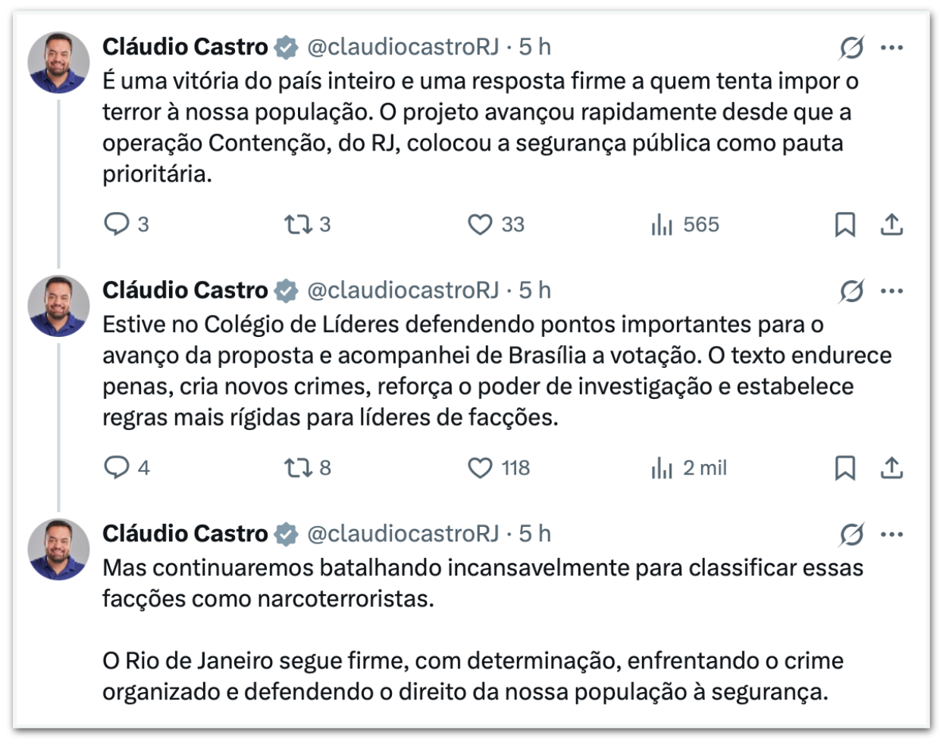Image resolution: width=943 pixels, height=745 pixels.
Task: Like the tweet with 33 likes
Action: [x=480, y=224]
